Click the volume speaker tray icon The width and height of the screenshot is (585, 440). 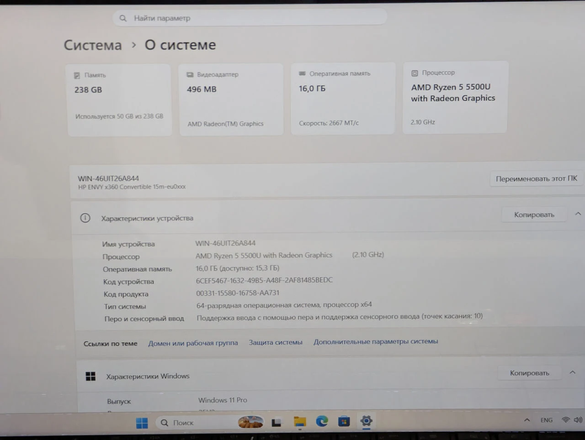click(578, 420)
